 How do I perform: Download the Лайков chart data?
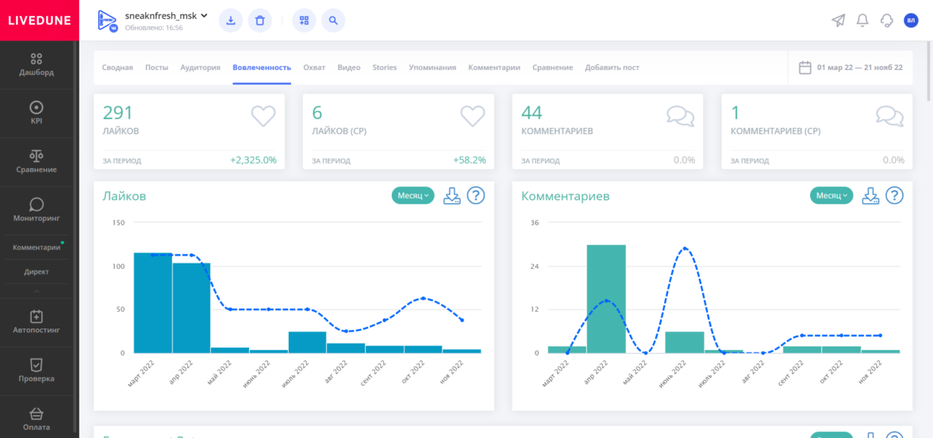[x=452, y=195]
